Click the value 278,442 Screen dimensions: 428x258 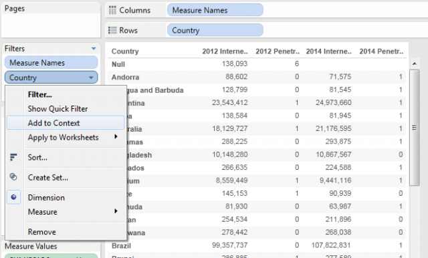235,232
